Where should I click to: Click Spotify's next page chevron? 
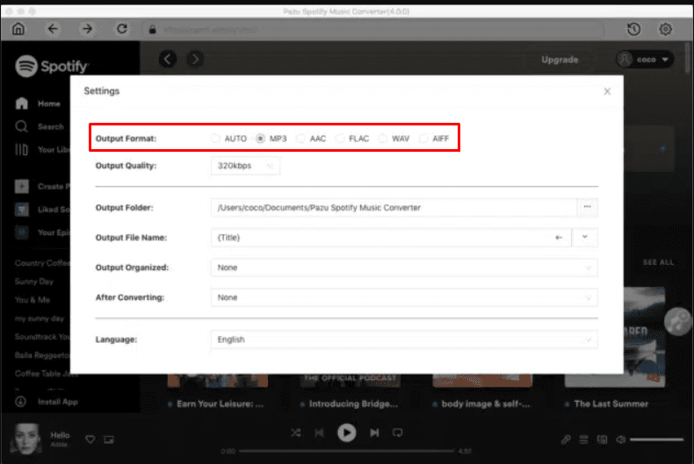(x=195, y=60)
